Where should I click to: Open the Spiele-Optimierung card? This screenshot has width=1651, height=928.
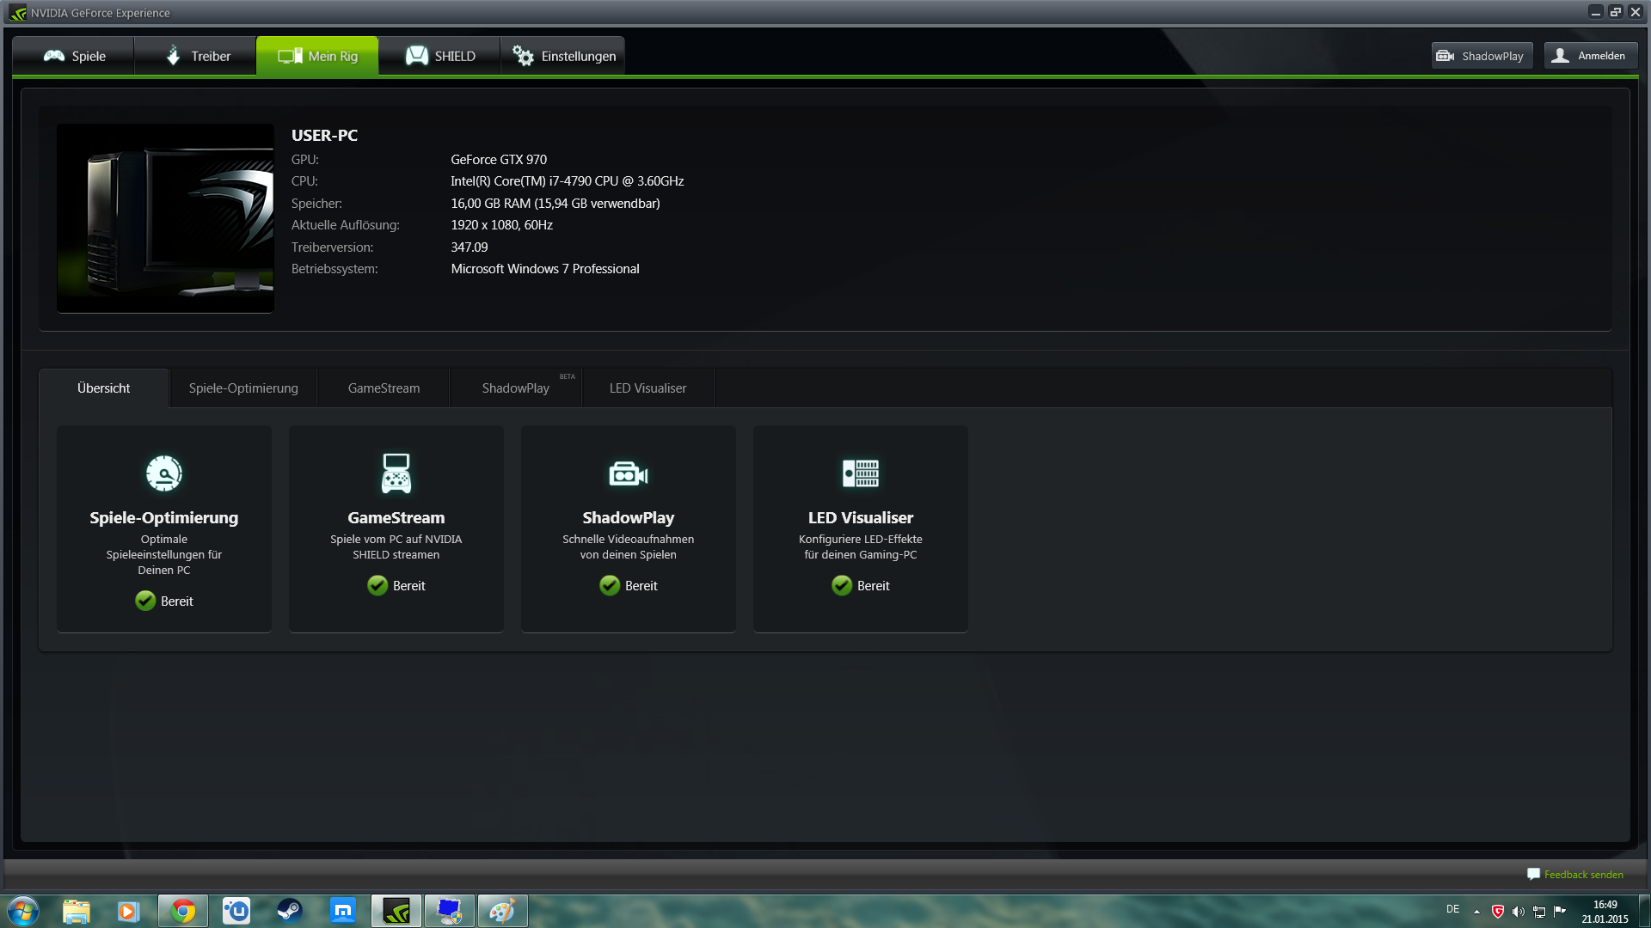tap(164, 528)
